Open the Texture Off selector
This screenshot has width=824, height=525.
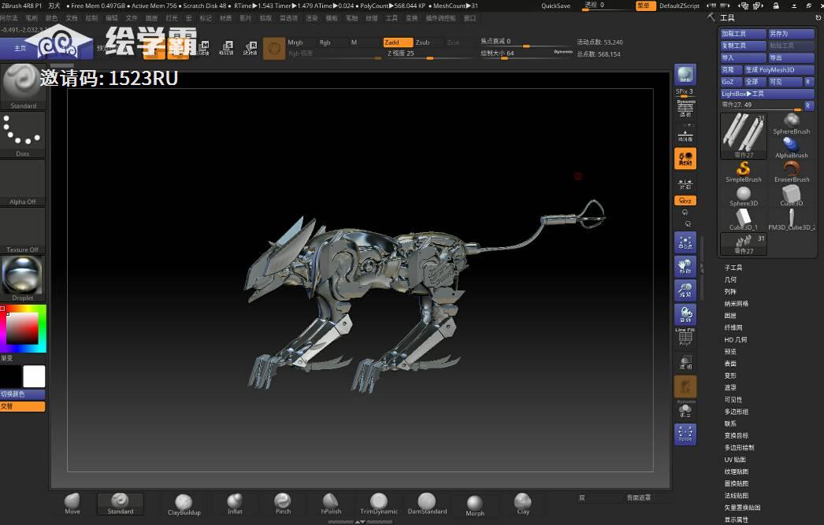point(23,231)
